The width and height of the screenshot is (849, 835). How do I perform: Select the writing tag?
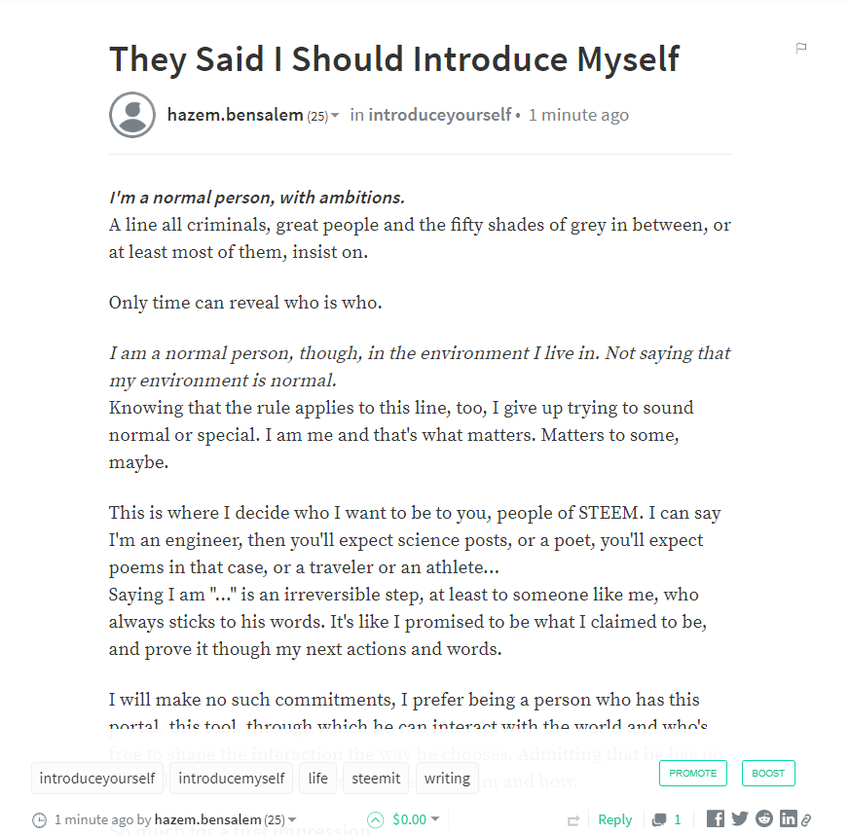point(447,778)
